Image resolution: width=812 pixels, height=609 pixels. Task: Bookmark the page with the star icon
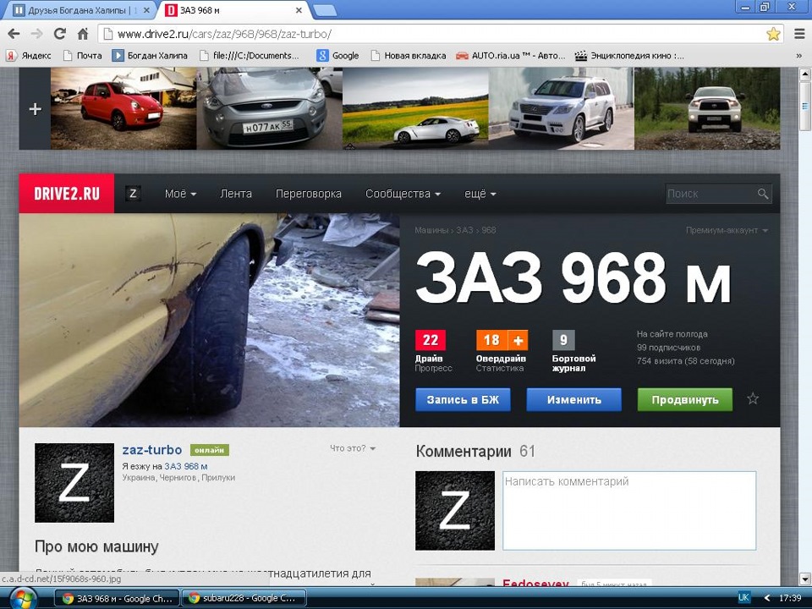[x=773, y=34]
